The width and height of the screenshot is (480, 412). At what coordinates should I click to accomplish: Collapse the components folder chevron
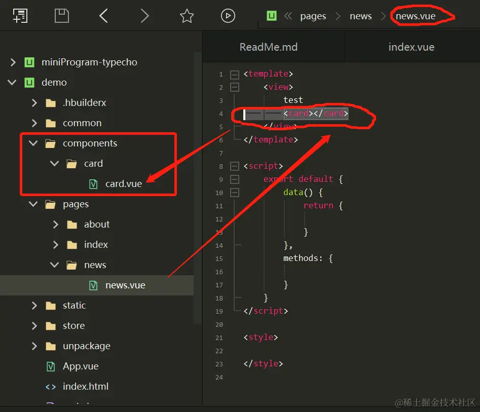coord(33,143)
